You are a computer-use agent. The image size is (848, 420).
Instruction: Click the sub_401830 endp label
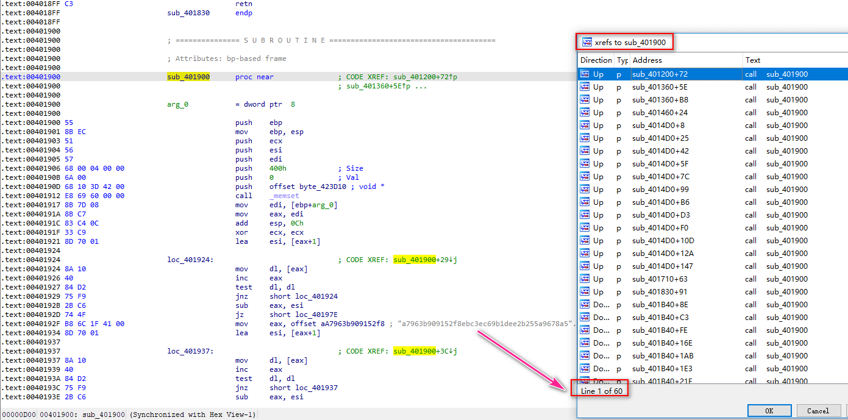pos(188,13)
